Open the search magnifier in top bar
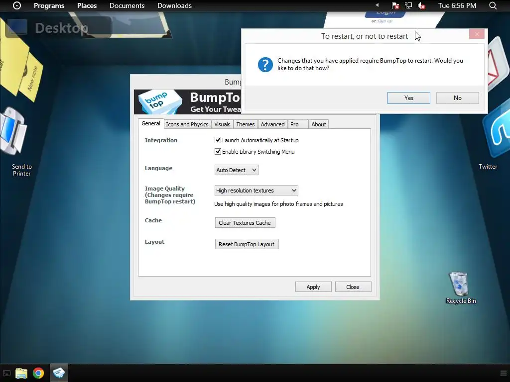Viewport: 510px width, 382px height. point(493,5)
